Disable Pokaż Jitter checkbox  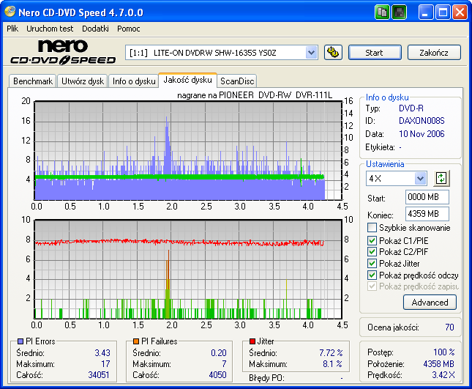[372, 263]
